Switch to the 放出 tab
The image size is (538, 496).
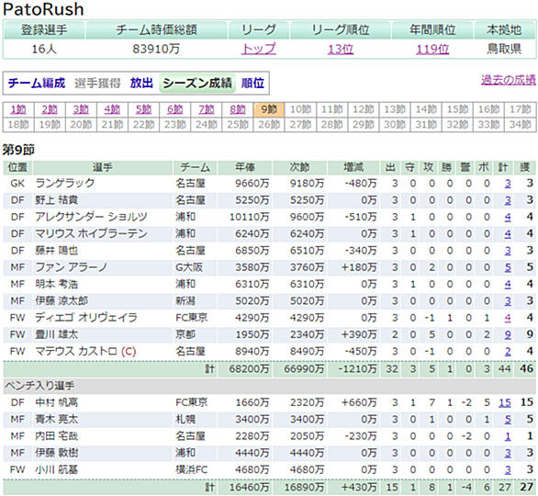pyautogui.click(x=141, y=83)
